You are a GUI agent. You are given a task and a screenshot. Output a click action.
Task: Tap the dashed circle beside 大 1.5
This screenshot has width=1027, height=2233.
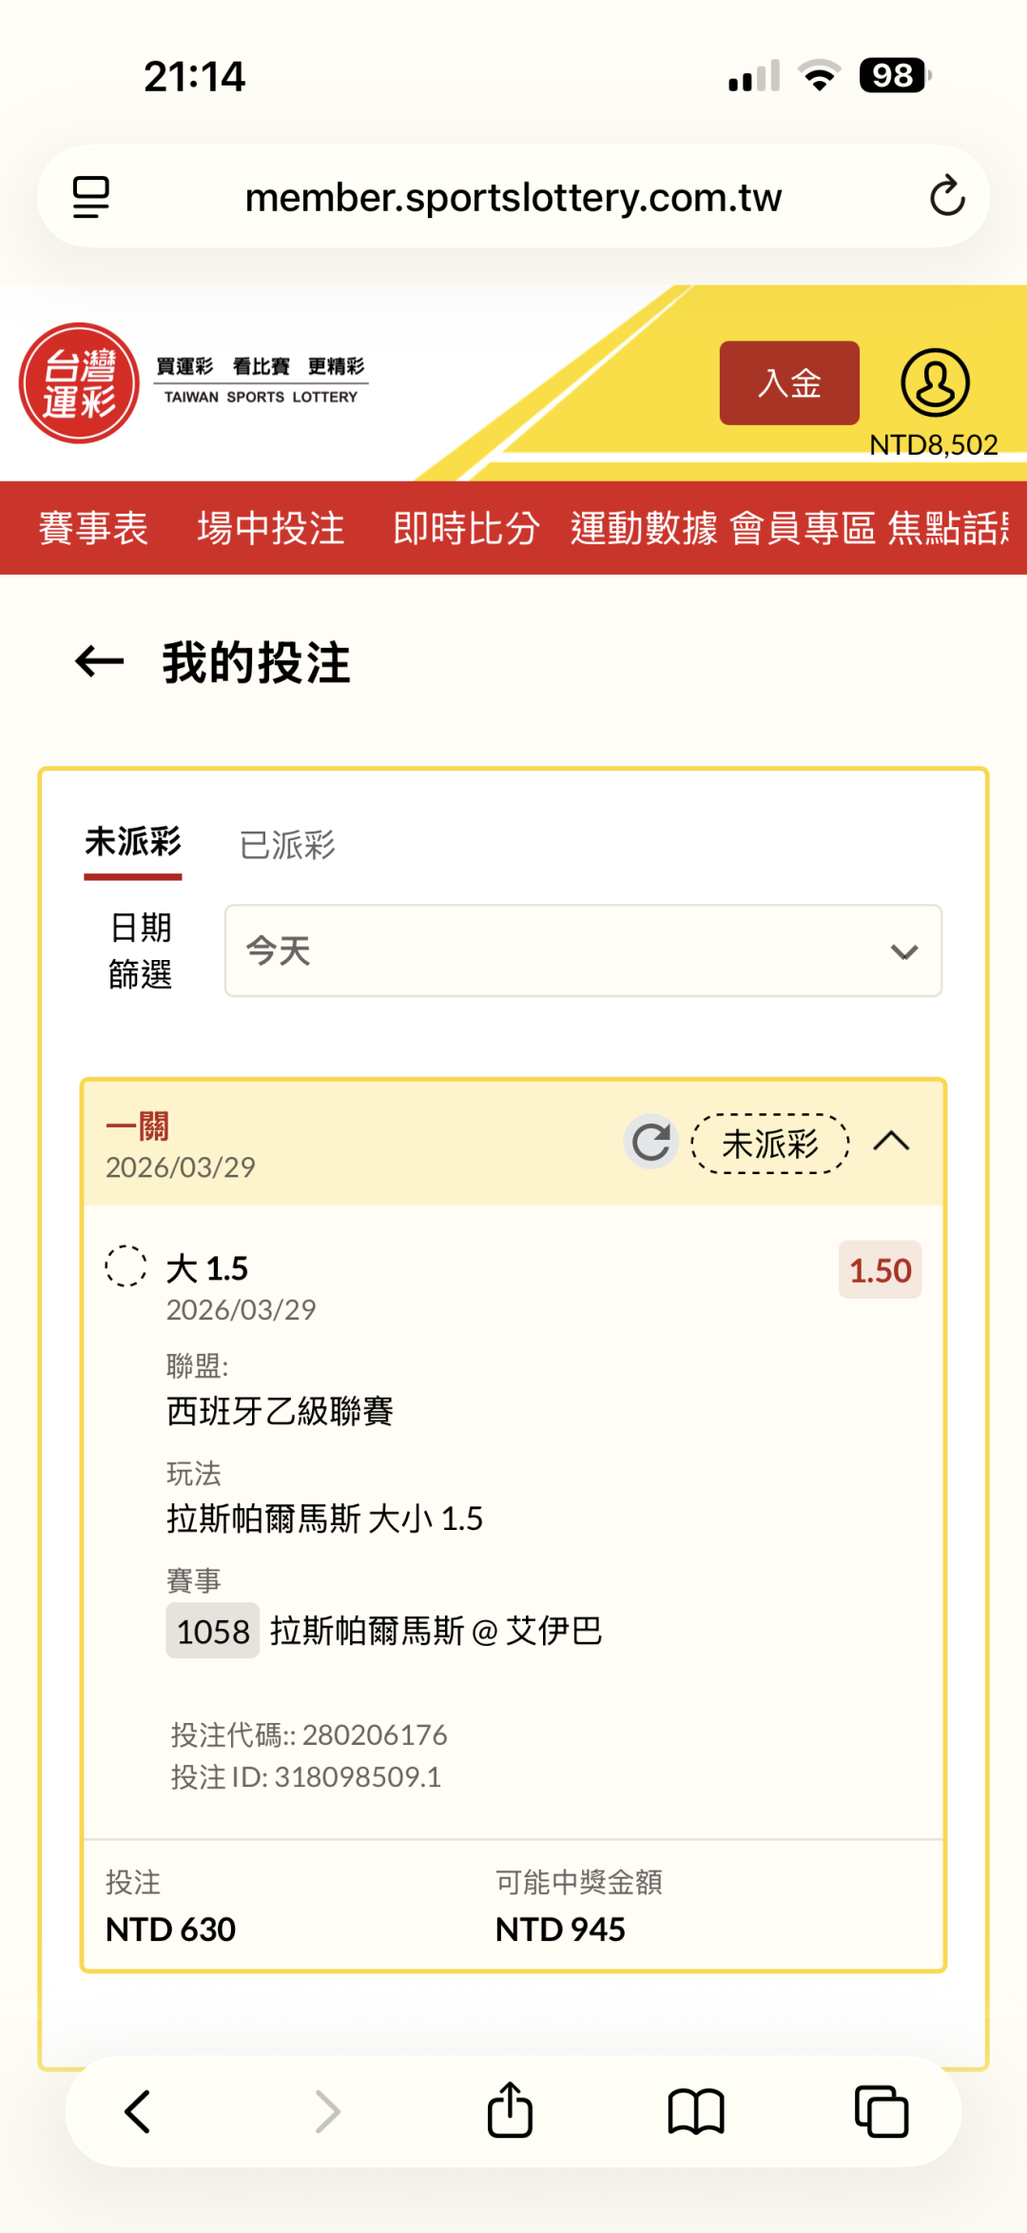(126, 1266)
